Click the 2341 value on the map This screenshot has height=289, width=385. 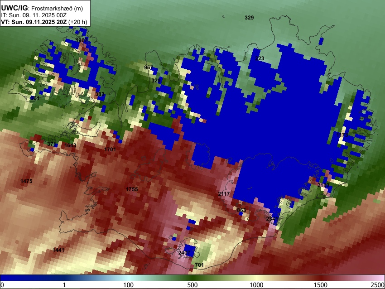click(272, 218)
